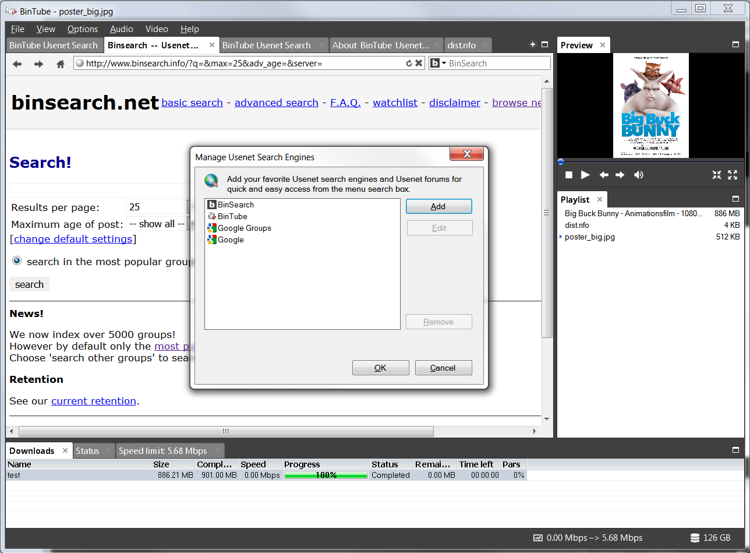Click the binsearch search button
Screen dimensions: 750x553
[x=29, y=284]
